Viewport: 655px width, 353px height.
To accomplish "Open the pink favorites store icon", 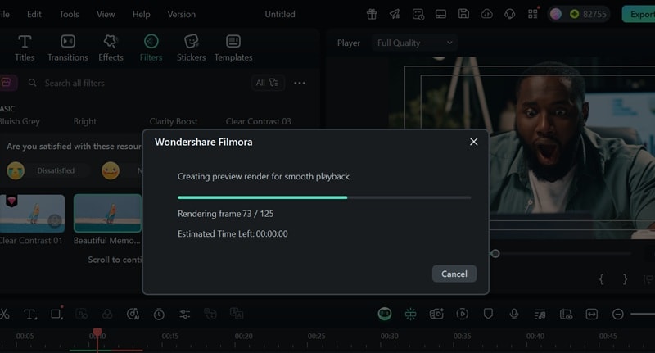I will [7, 83].
